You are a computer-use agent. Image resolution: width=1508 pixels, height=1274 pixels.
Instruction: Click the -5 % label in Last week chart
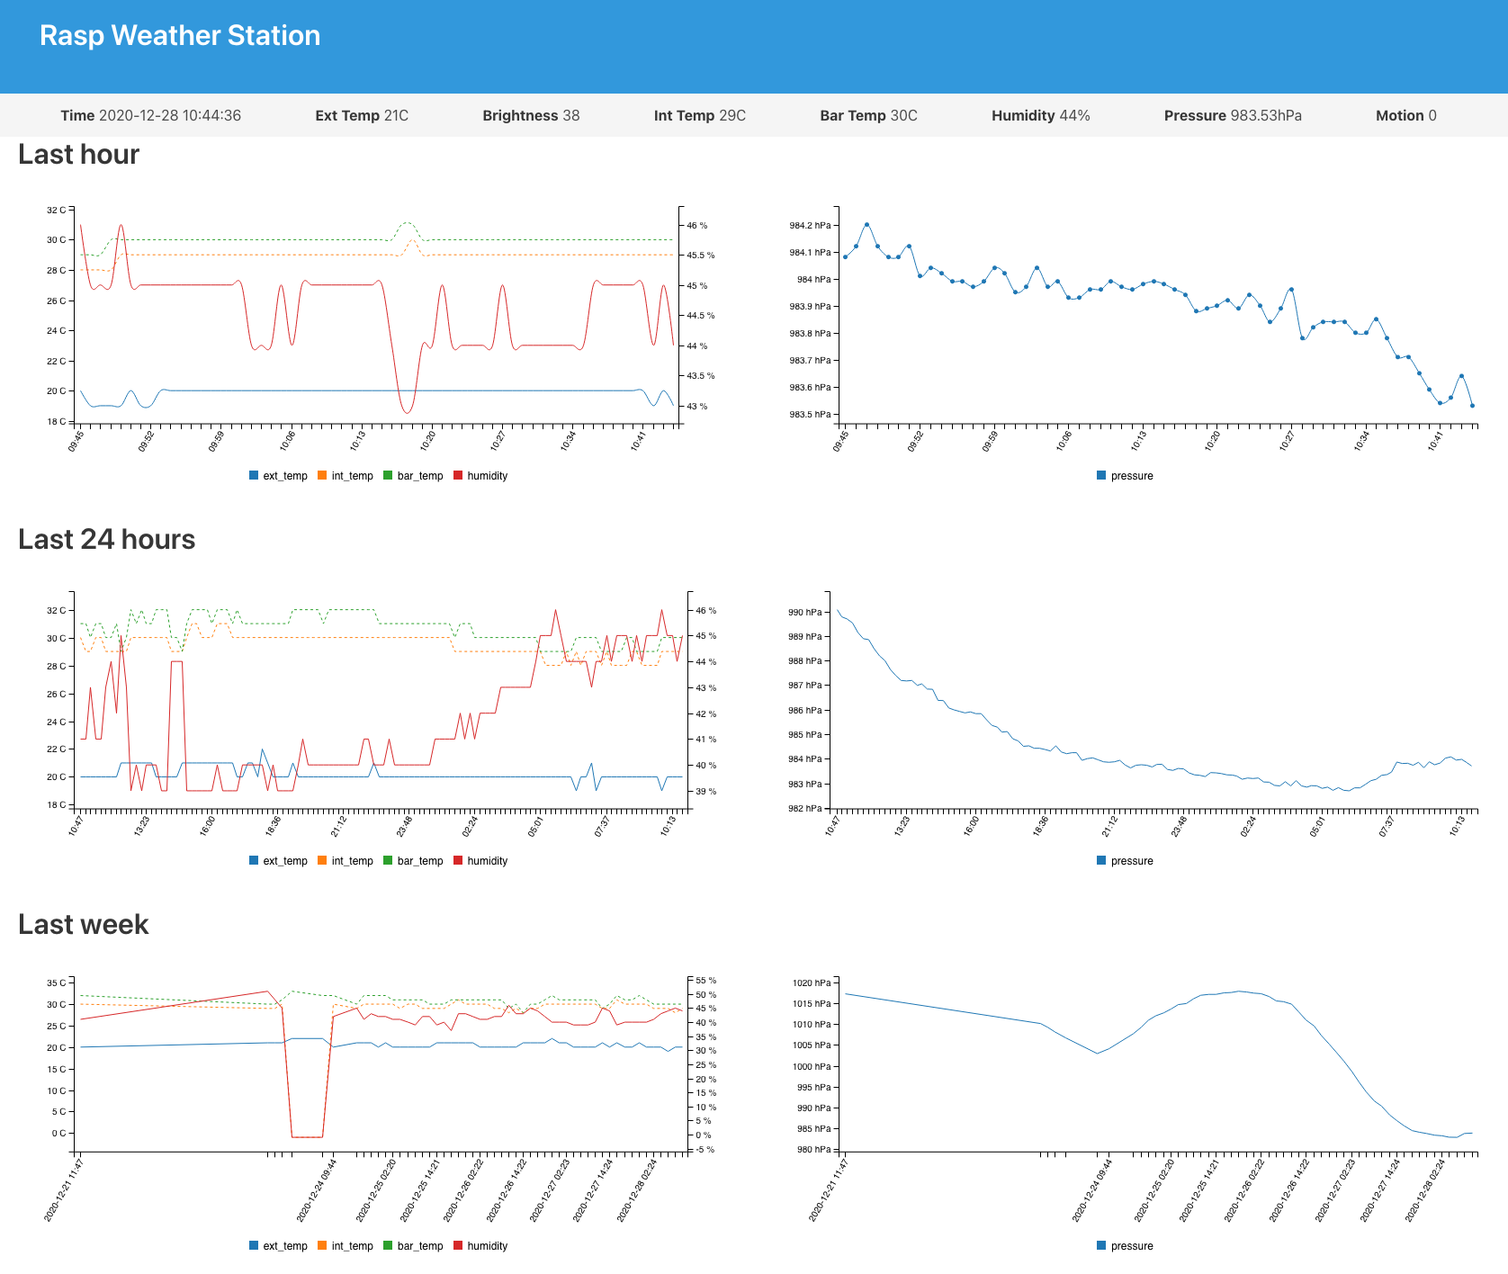click(705, 1149)
